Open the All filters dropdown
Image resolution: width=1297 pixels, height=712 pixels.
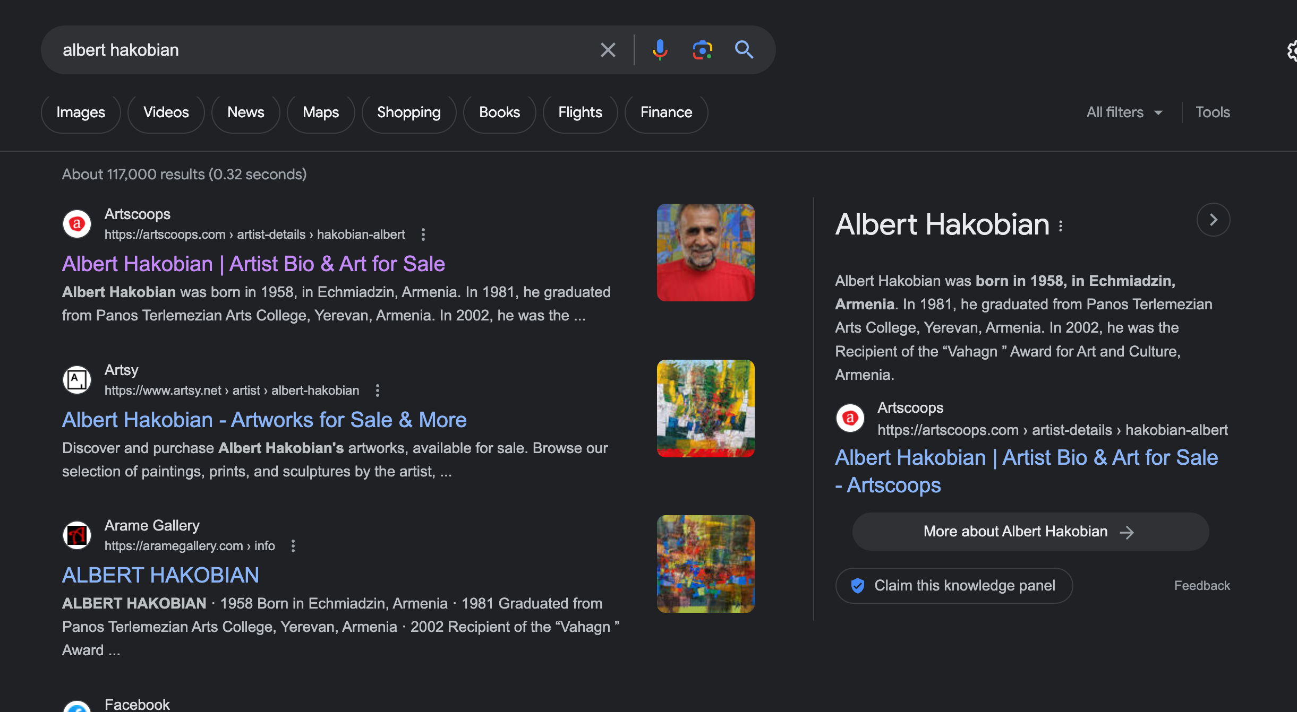[1124, 112]
